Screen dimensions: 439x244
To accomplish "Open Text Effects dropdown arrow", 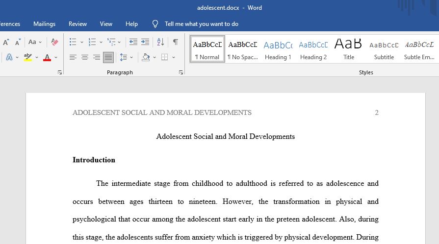I will coord(17,58).
